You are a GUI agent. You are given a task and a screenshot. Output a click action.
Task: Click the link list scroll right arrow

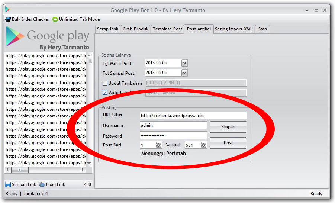83,170
